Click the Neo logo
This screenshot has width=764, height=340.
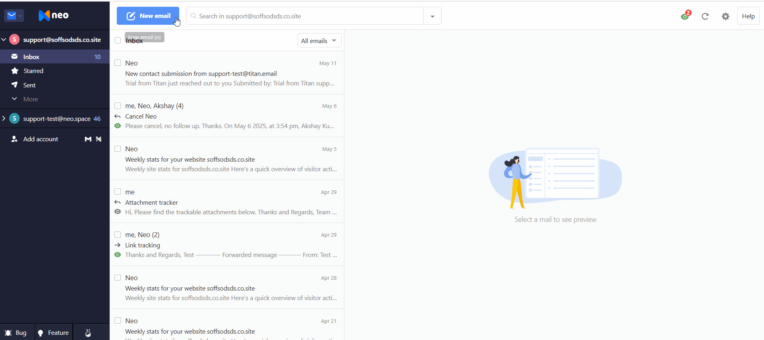click(x=54, y=16)
